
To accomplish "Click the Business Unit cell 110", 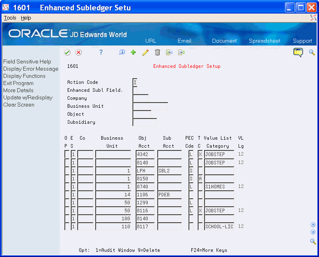I will (x=113, y=226).
